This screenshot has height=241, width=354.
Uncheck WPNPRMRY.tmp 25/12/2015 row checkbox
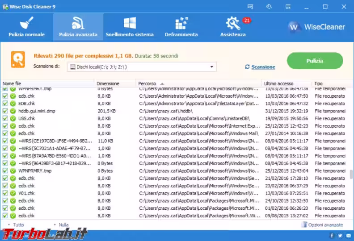pos(5,170)
